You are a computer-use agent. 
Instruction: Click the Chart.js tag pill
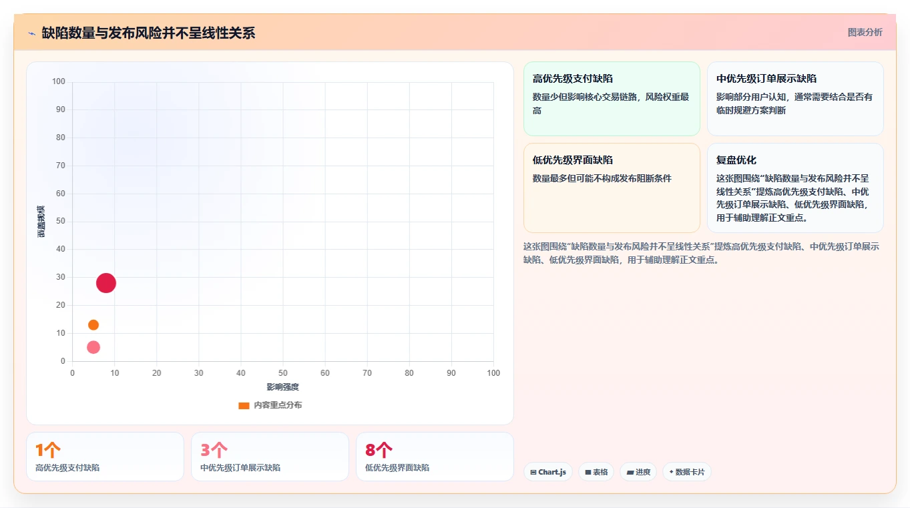(547, 472)
